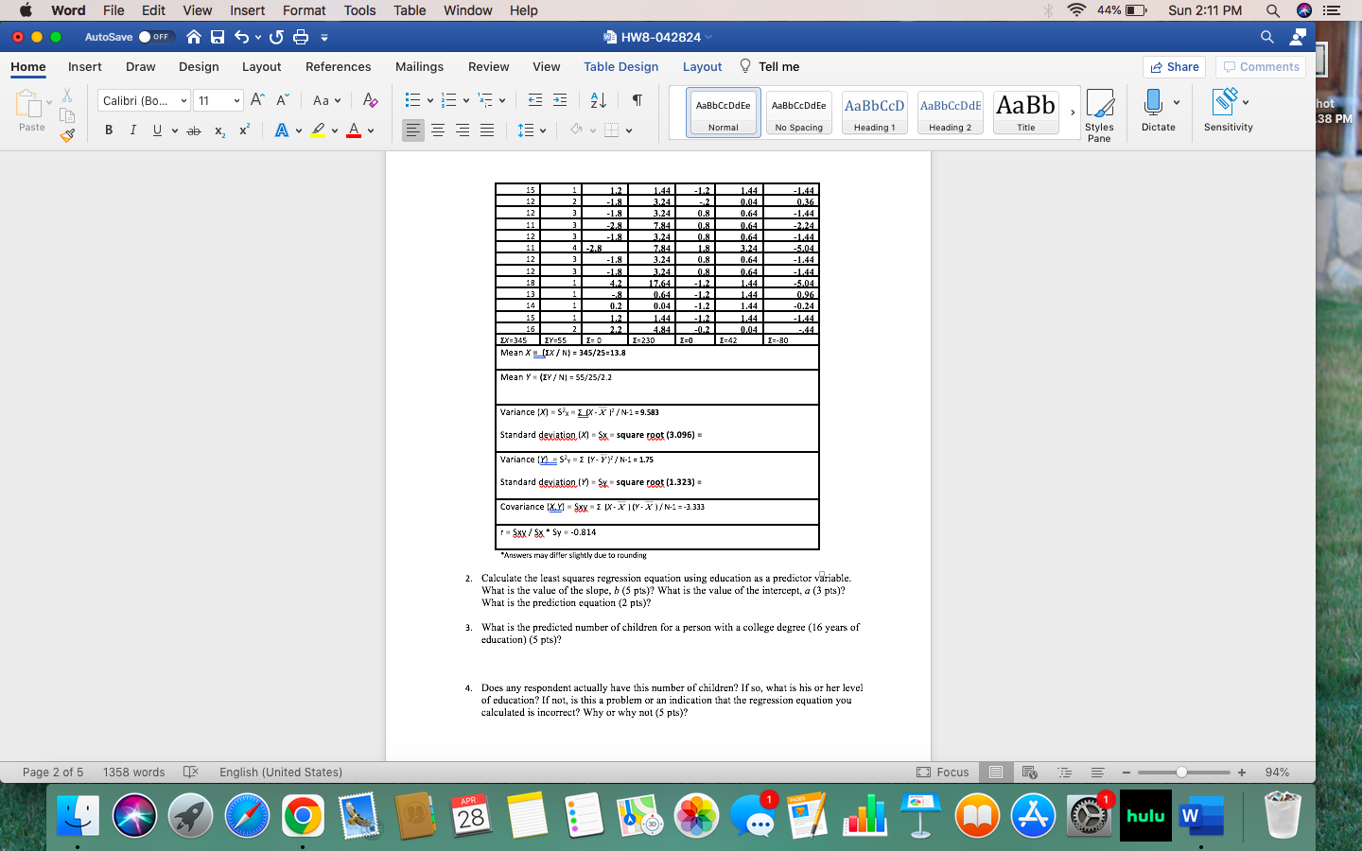The image size is (1362, 851).
Task: Click the zoom slider handle
Action: [x=1181, y=773]
